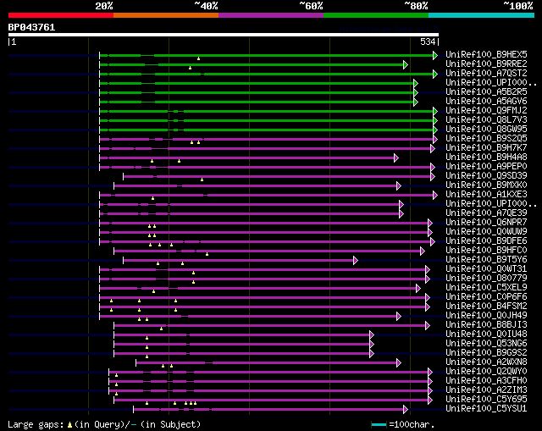Select the UniRef100_O80779 label
The image size is (542, 431).
486,279
